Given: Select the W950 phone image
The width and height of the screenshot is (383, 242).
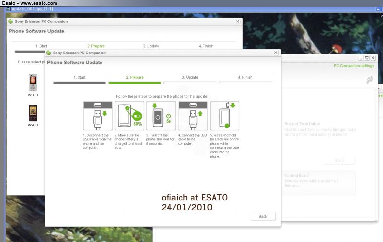Looking at the screenshot, I should click(33, 113).
